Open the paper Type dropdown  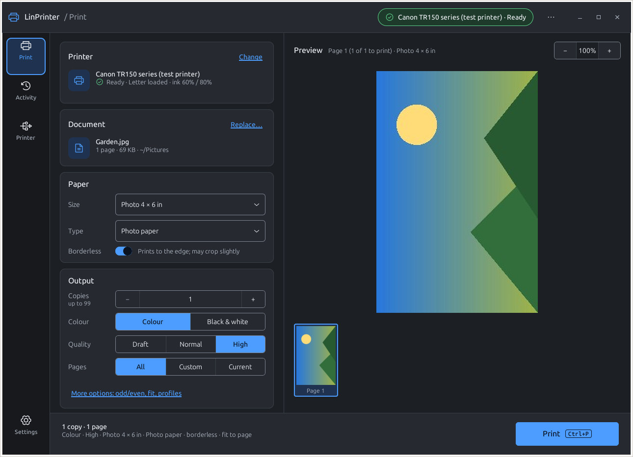(190, 231)
